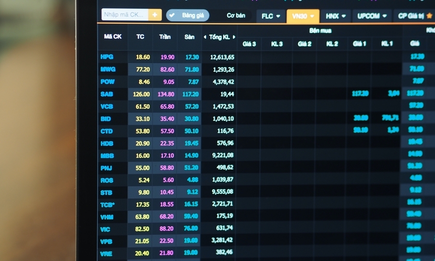Click TCB* reference price 17.35
The image size is (435, 261).
pos(143,205)
